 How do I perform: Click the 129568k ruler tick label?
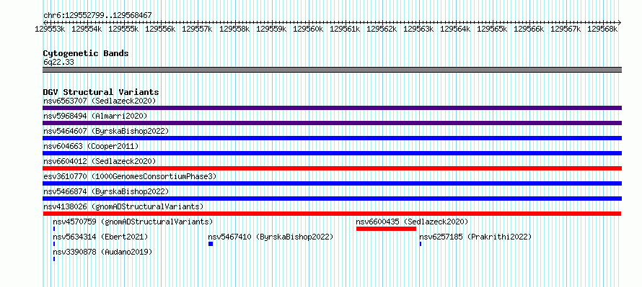pyautogui.click(x=603, y=29)
